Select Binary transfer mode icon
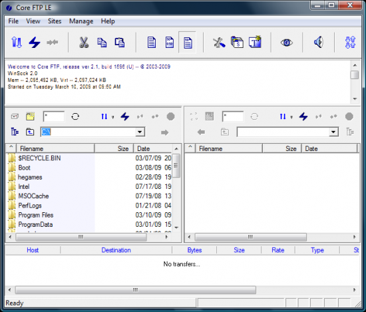Screen dimensions: 366x312 (170, 43)
